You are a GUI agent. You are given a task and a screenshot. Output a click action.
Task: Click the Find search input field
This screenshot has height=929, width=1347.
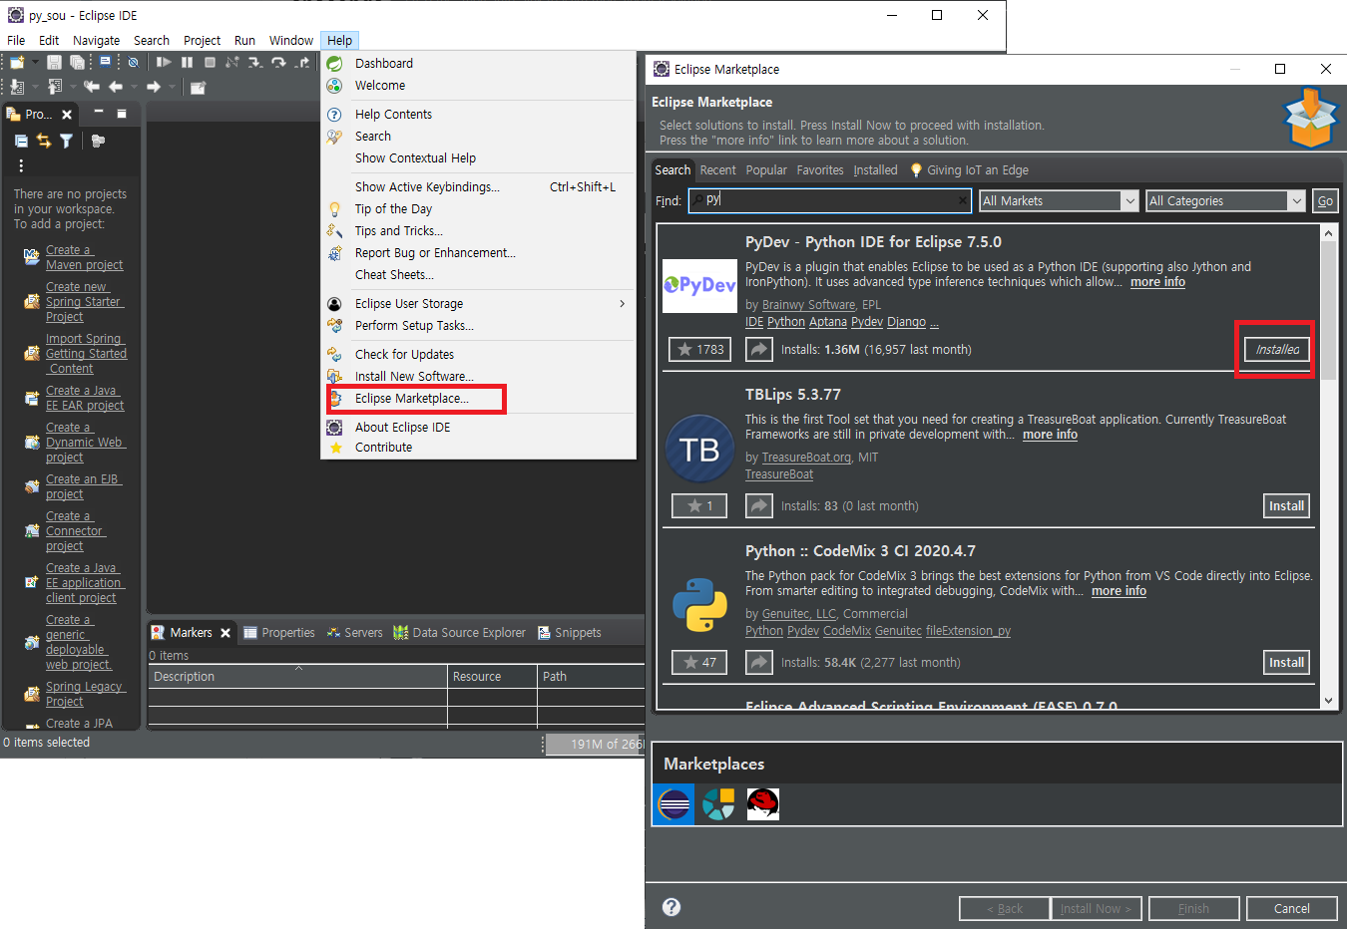click(829, 200)
